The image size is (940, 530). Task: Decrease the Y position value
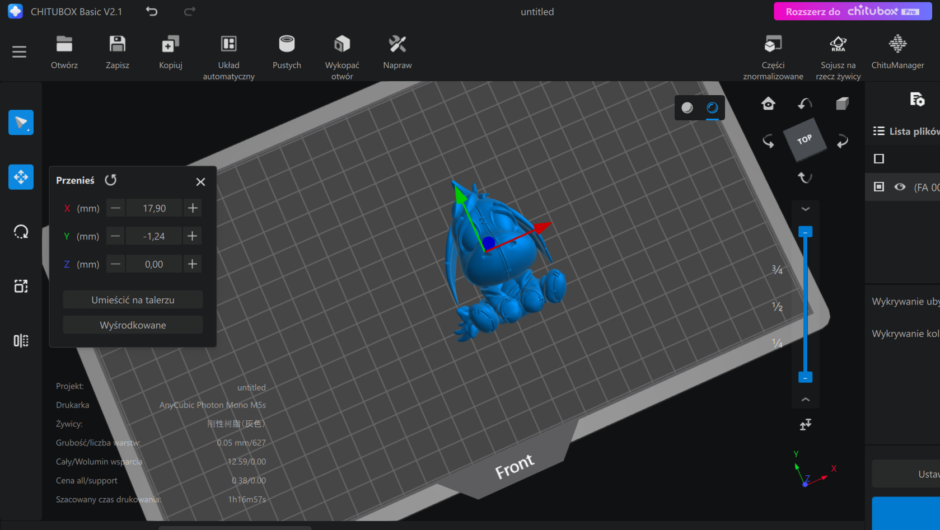(115, 236)
